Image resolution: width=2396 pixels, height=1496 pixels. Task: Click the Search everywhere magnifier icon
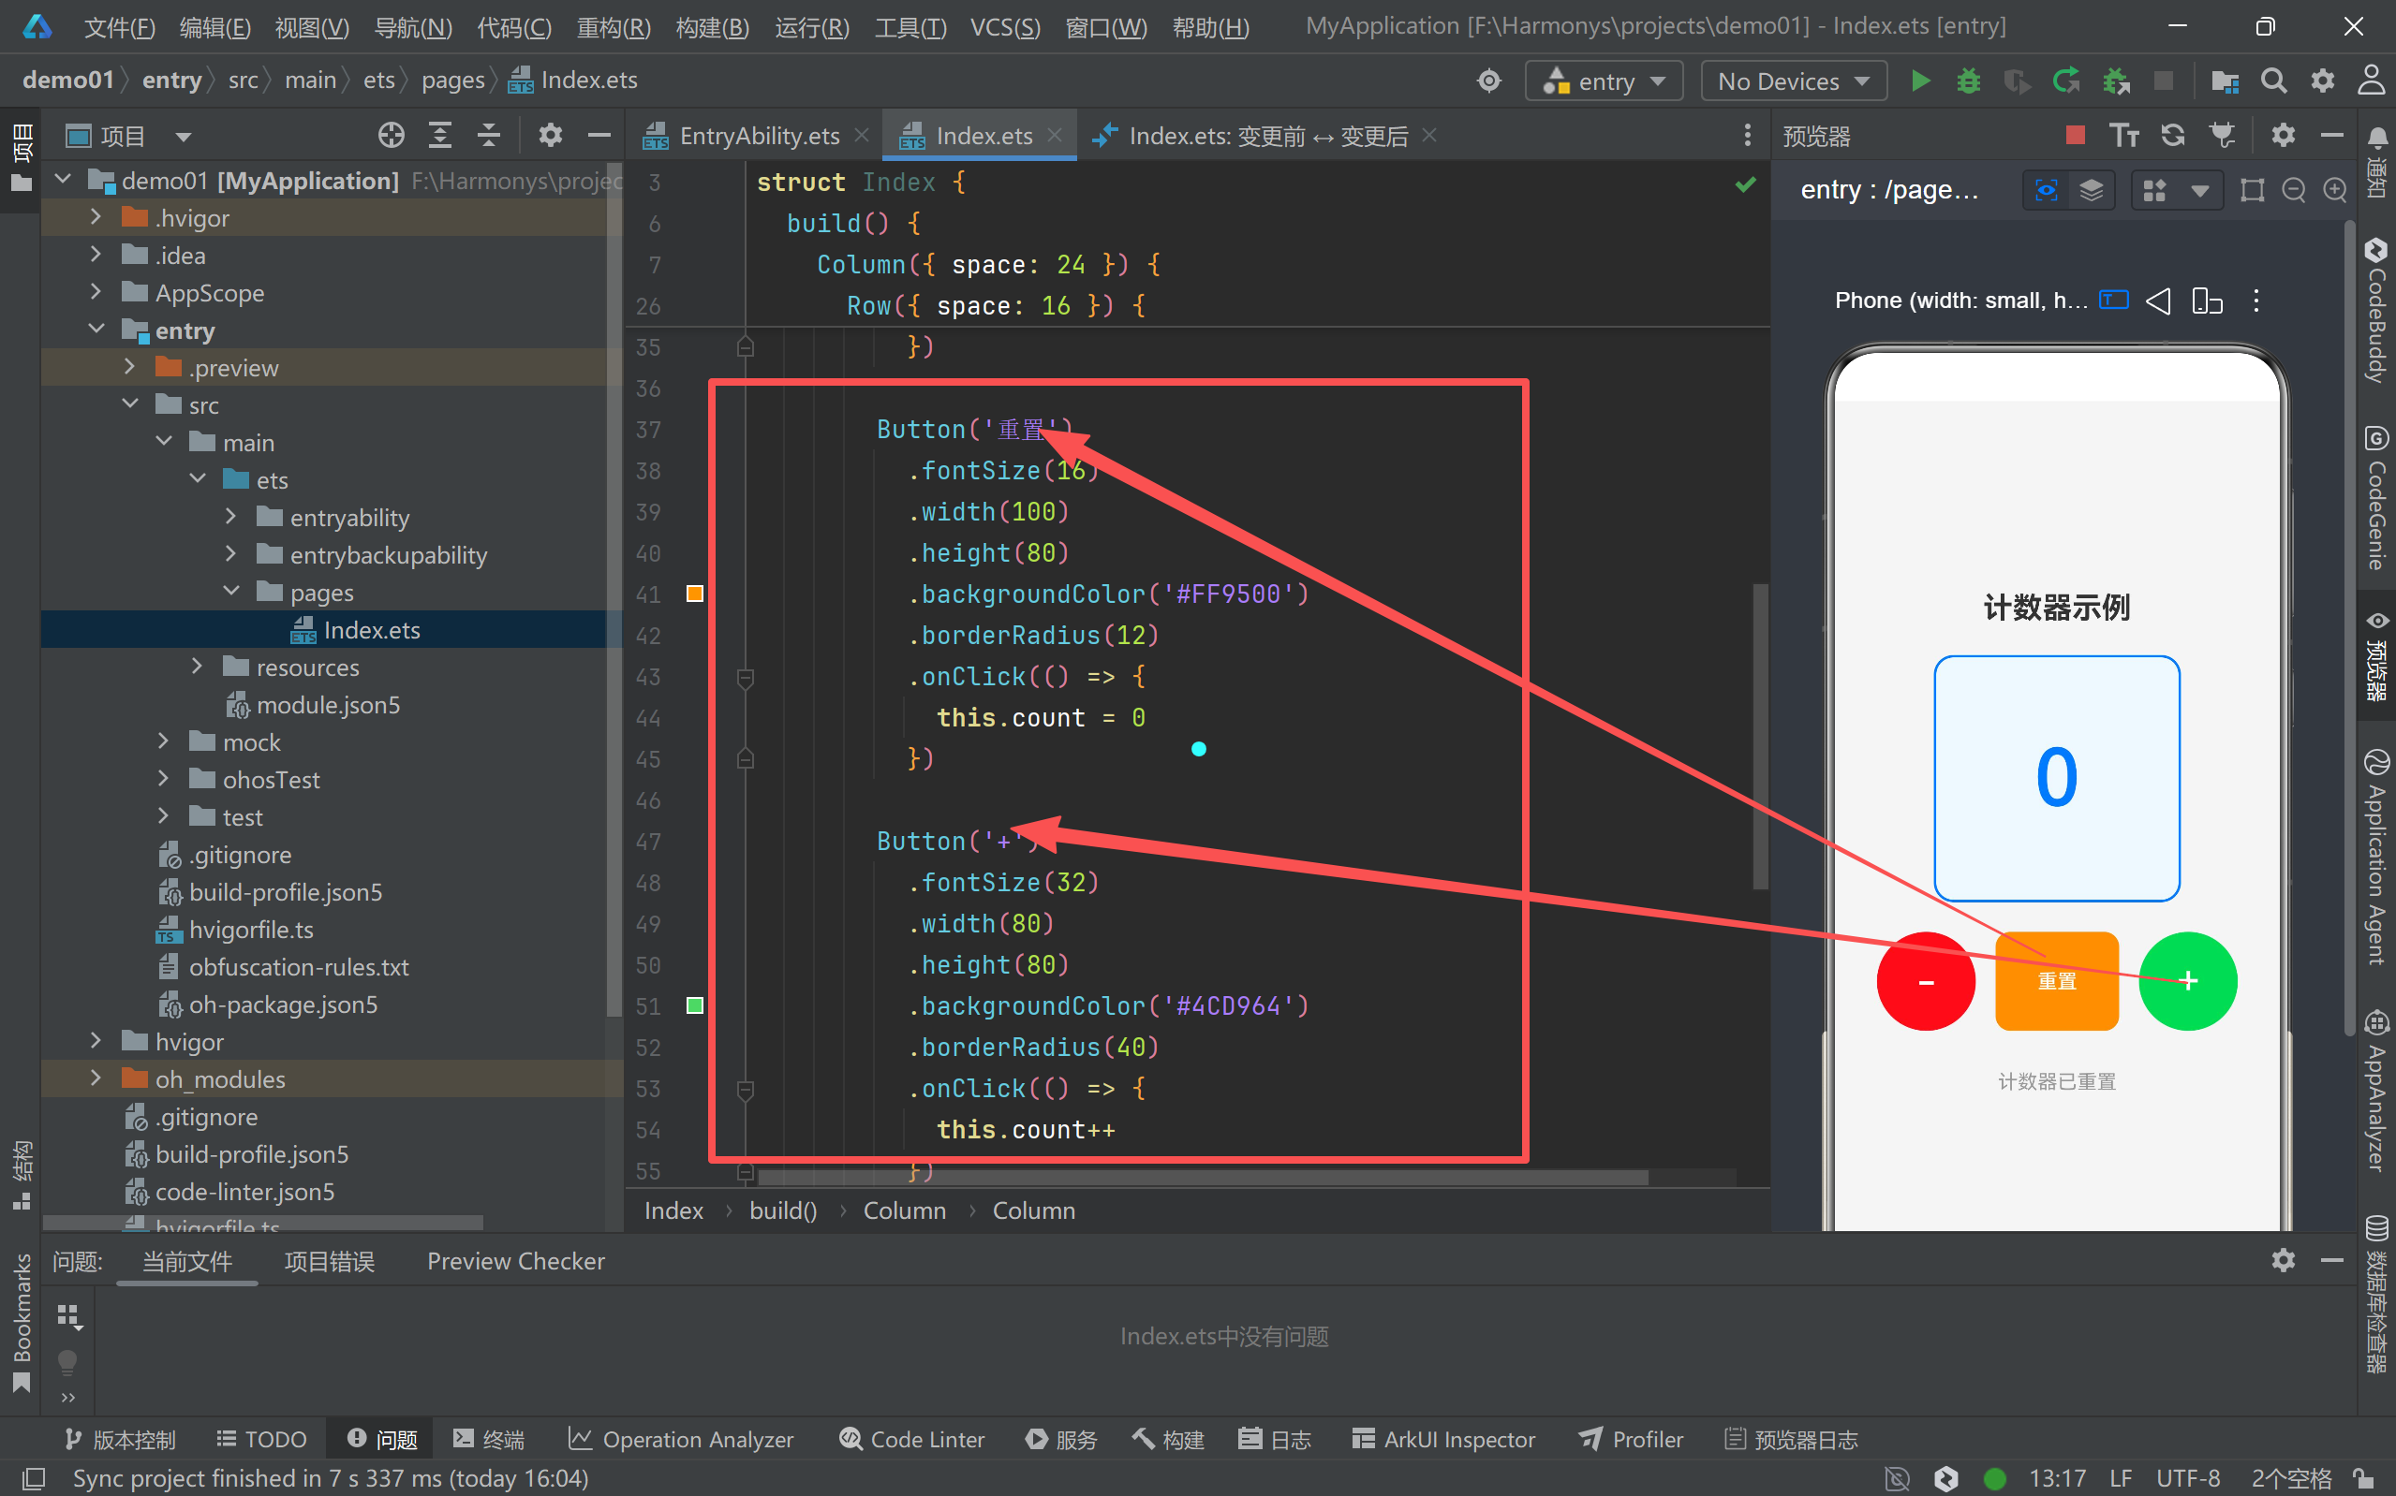pyautogui.click(x=2273, y=81)
